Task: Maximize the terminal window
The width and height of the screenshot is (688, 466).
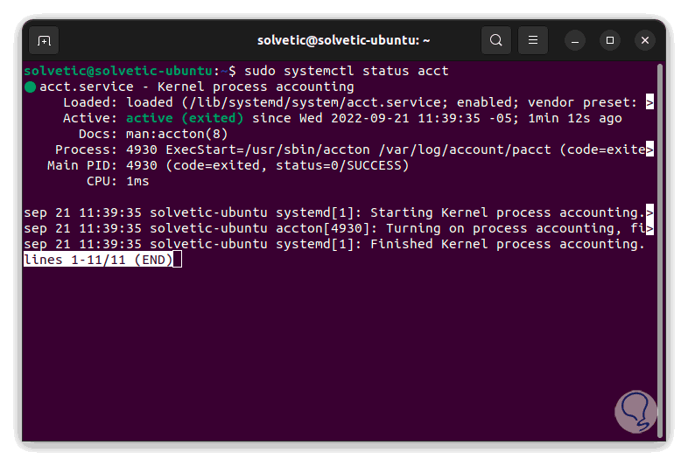Action: click(x=610, y=40)
